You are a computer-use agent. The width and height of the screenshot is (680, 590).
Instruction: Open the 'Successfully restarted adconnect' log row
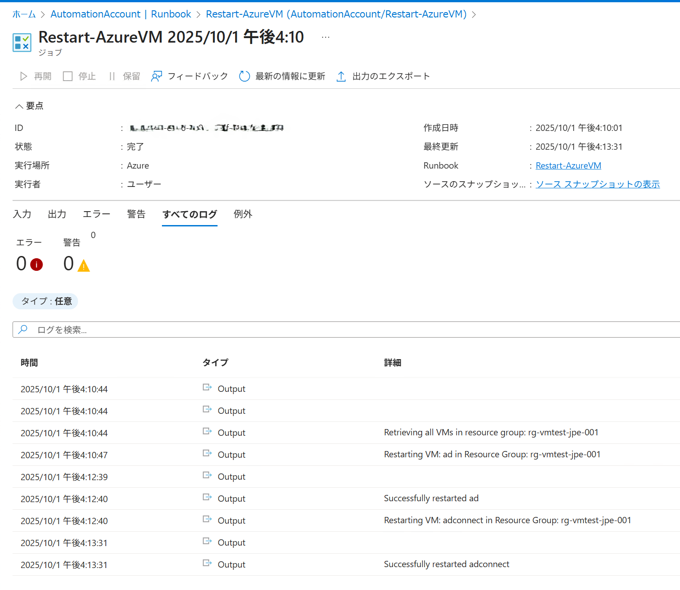(x=446, y=564)
